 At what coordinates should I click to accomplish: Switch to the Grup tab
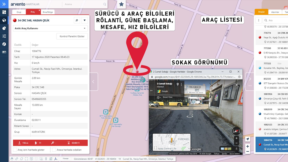pyautogui.click(x=19, y=12)
